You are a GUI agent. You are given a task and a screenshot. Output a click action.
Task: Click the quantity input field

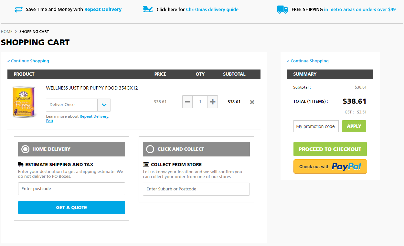[x=200, y=102]
